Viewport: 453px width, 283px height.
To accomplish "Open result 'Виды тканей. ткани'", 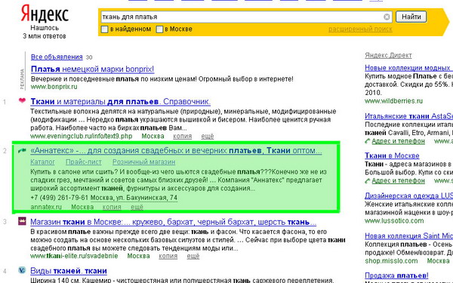I will (x=69, y=271).
